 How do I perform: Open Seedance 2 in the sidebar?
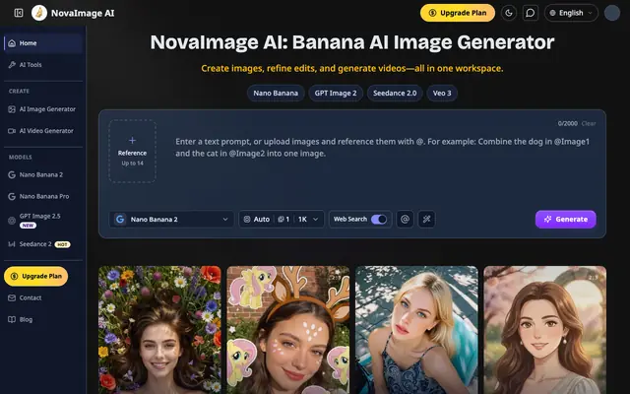[x=43, y=244]
